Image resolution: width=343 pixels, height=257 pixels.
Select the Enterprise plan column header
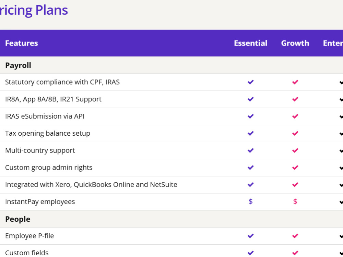333,43
